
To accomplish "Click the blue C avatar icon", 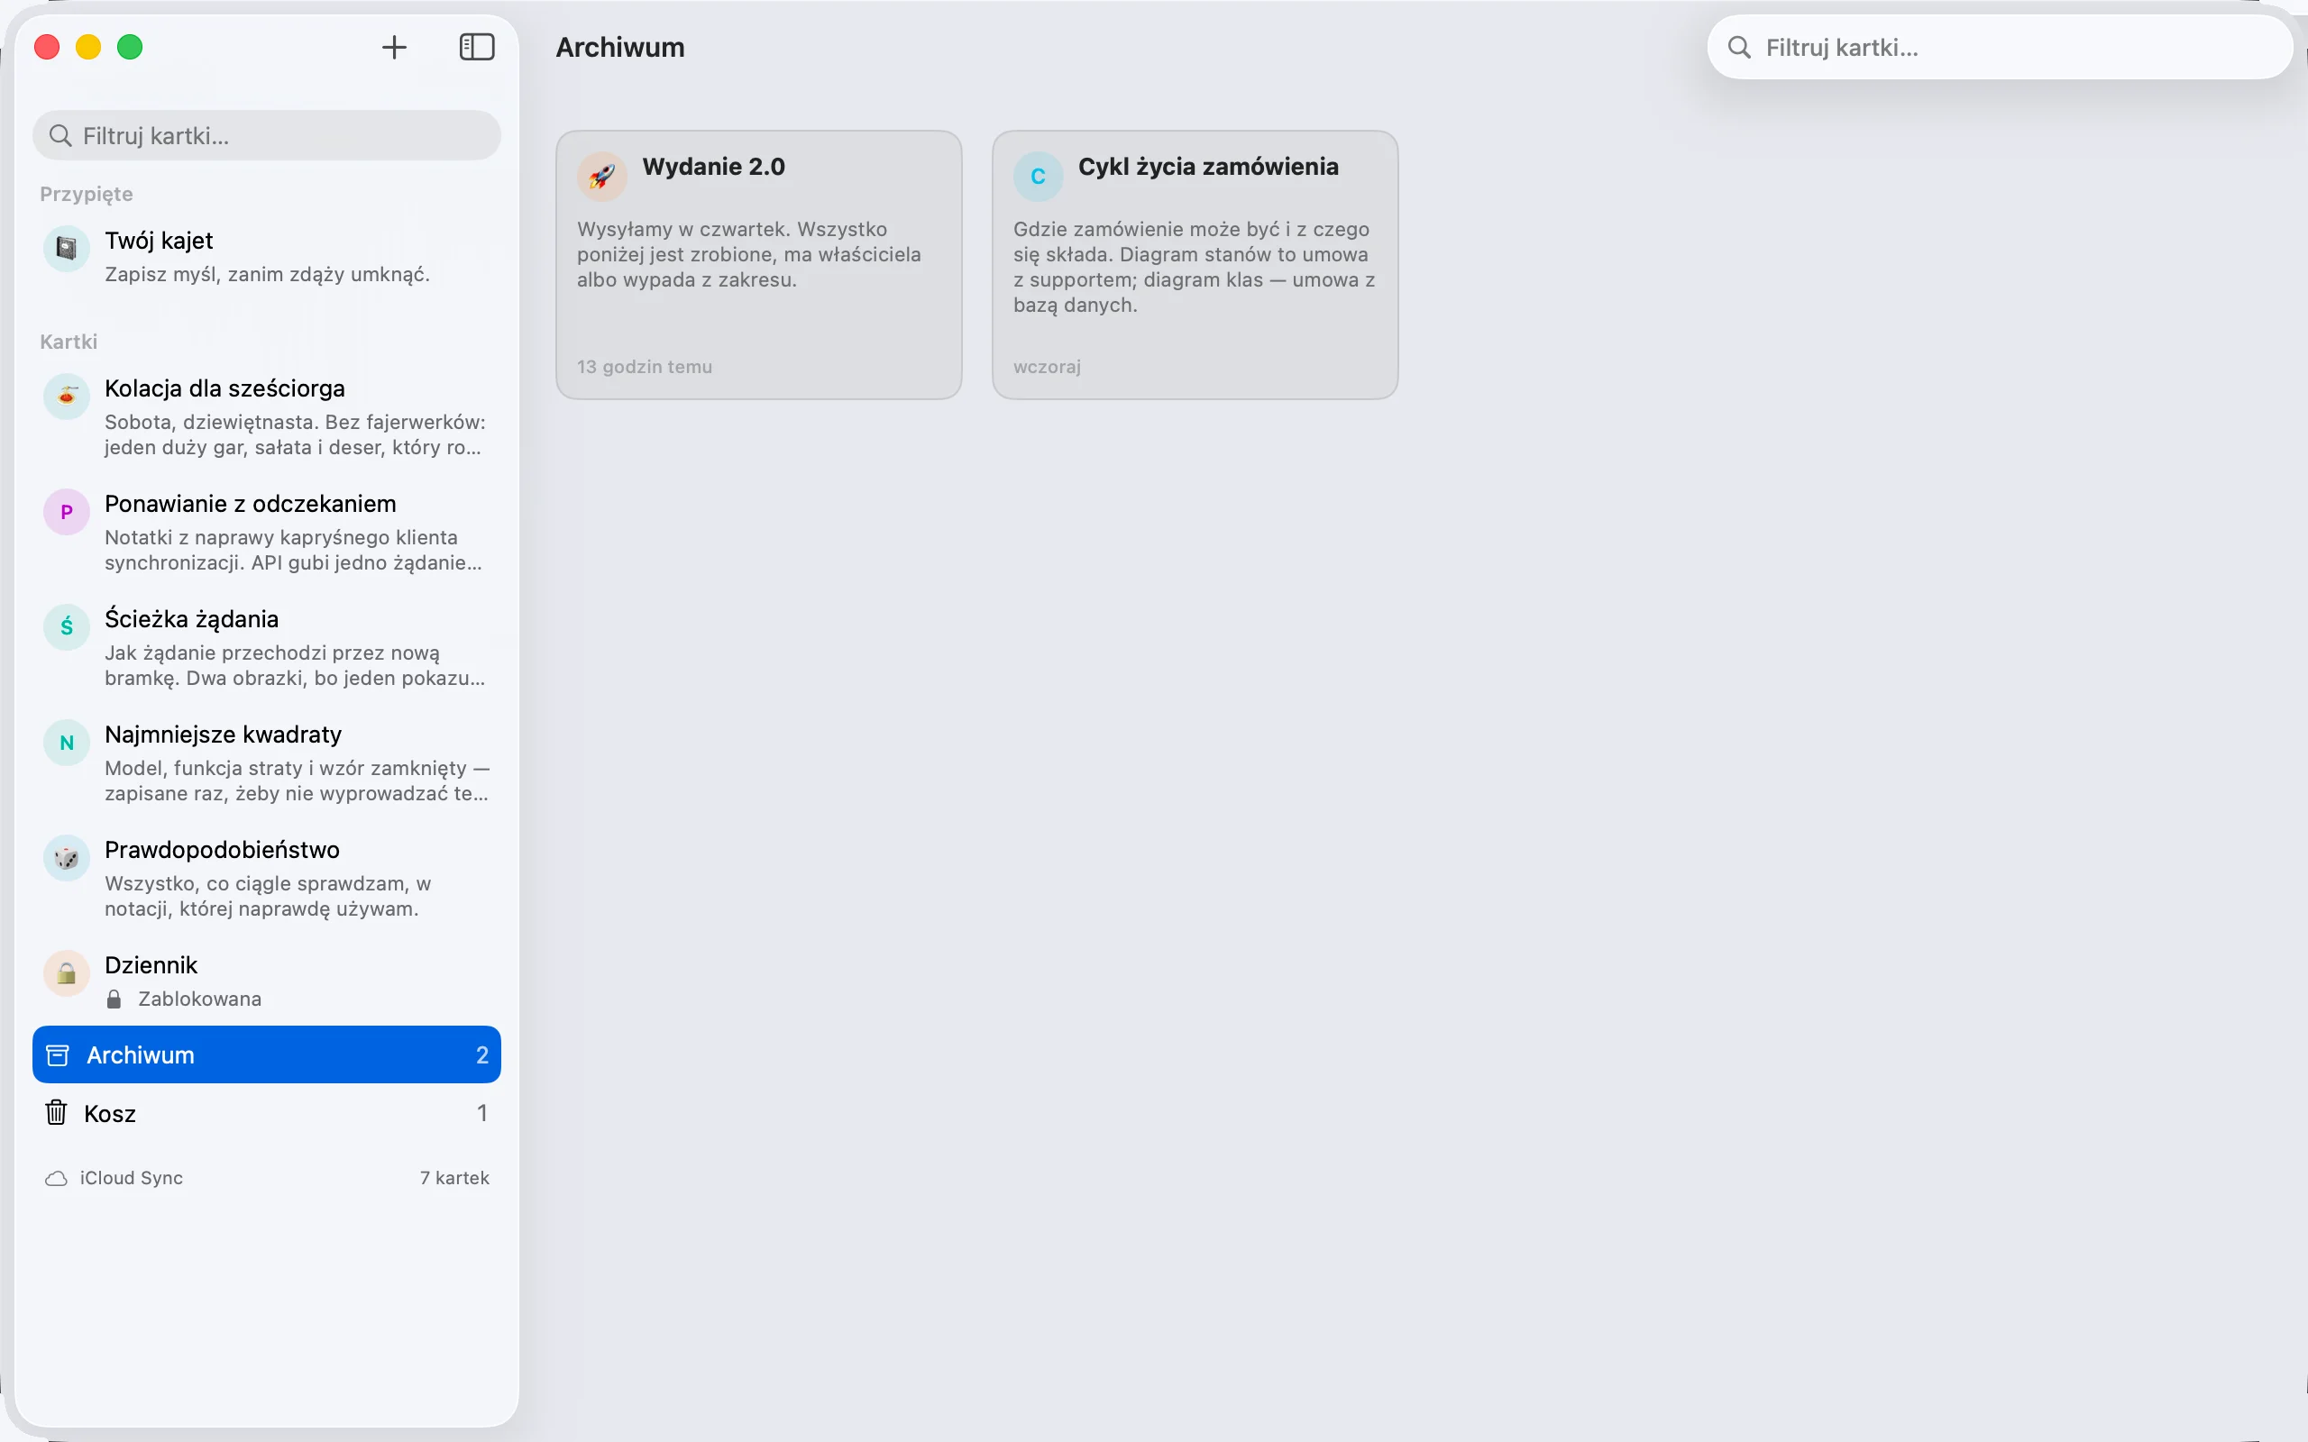I will (1038, 177).
